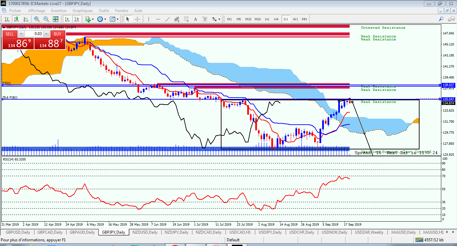Select the crosshair tool
The image size is (457, 246).
coord(137,19)
